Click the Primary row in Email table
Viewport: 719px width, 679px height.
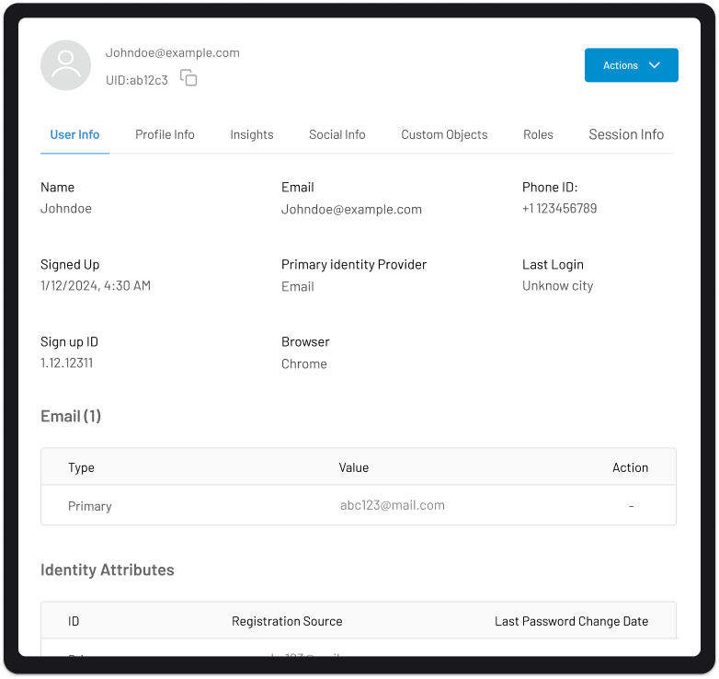point(359,505)
